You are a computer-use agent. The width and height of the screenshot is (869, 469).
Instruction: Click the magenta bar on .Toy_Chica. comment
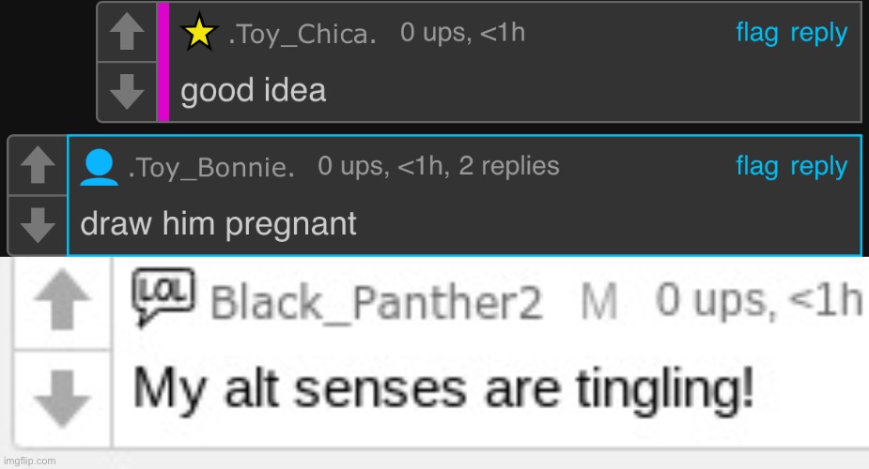click(x=163, y=62)
